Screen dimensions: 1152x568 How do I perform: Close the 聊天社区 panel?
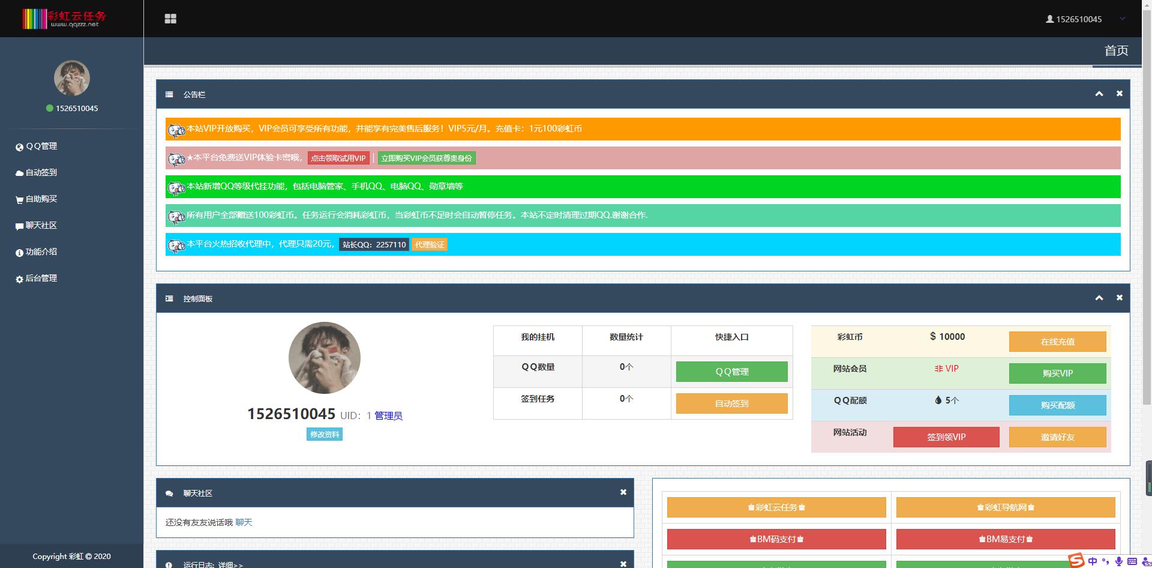(x=623, y=492)
